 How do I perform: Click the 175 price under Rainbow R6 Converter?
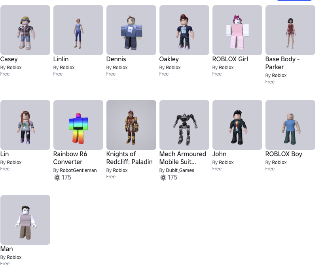(x=66, y=178)
